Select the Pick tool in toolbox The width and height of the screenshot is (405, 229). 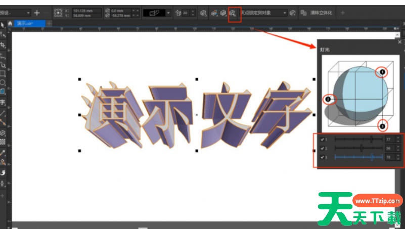point(3,24)
